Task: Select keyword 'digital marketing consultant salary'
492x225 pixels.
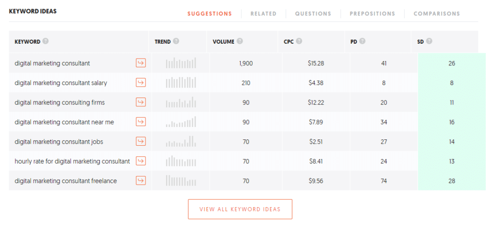Action: pyautogui.click(x=61, y=83)
